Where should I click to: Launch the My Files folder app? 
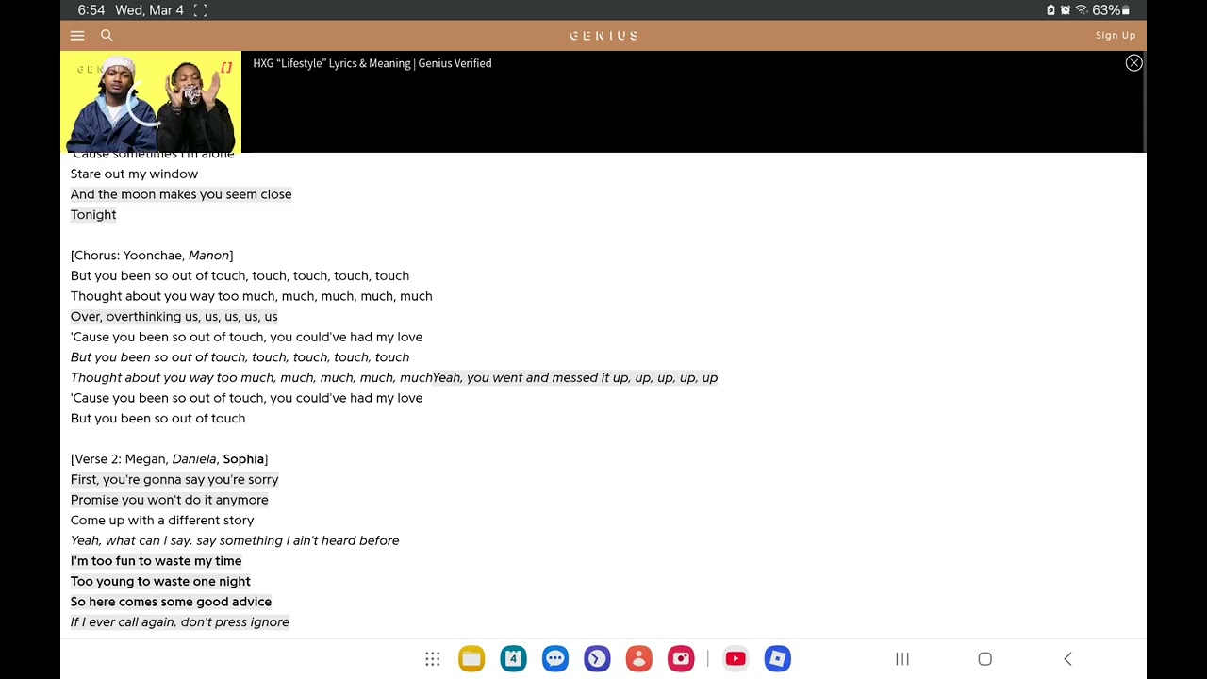pyautogui.click(x=471, y=659)
